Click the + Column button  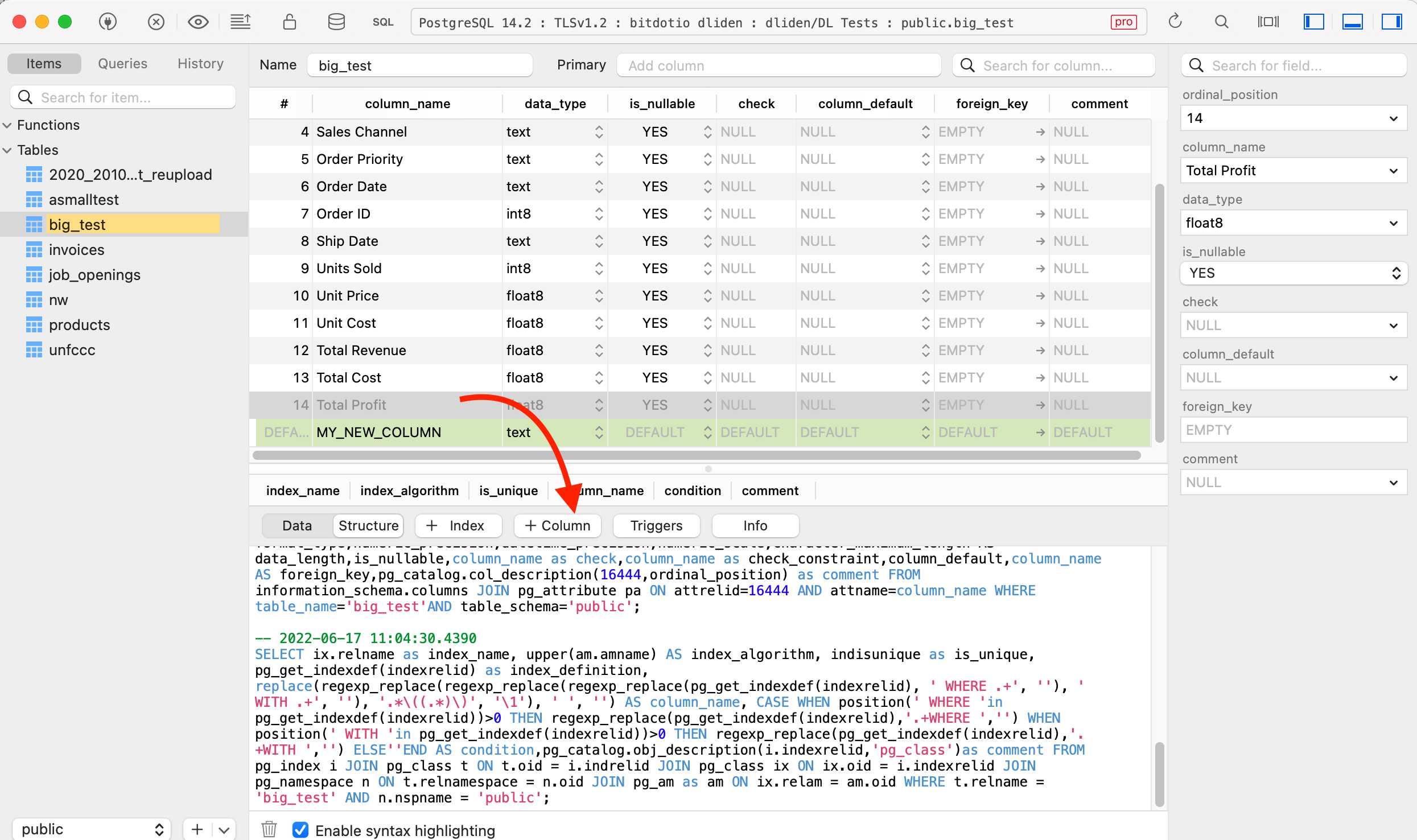557,526
